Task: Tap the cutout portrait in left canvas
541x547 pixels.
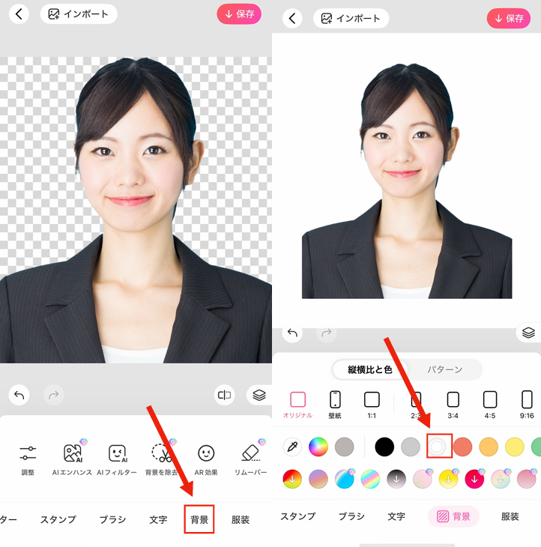Action: (136, 210)
